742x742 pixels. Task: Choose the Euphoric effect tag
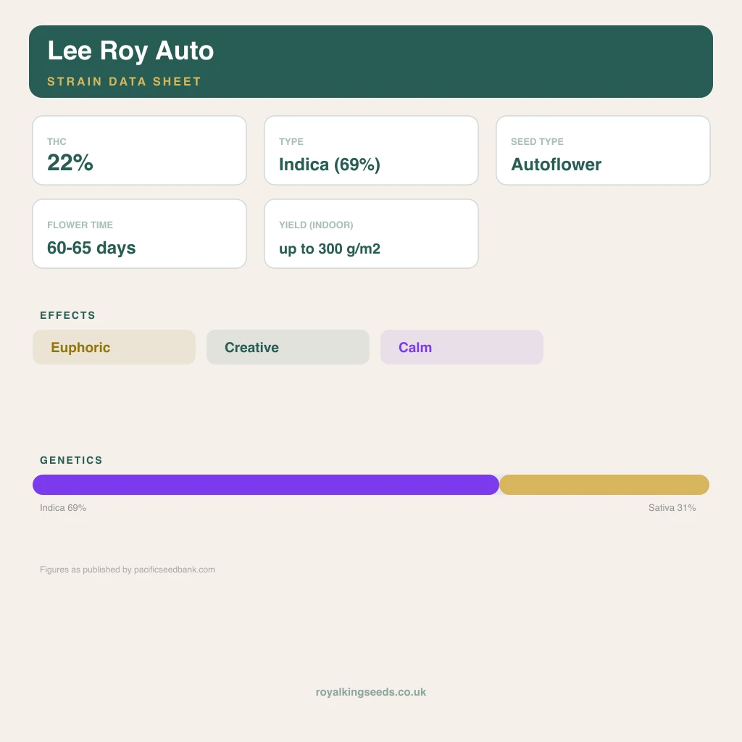pos(114,347)
